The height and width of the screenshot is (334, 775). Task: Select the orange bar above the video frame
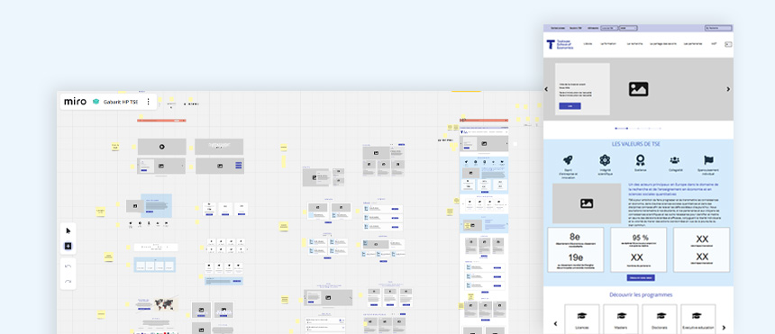(x=161, y=120)
